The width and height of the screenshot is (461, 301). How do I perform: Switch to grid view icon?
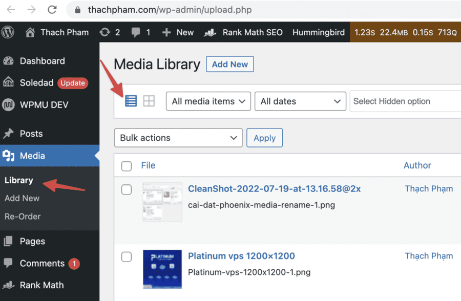coord(149,101)
